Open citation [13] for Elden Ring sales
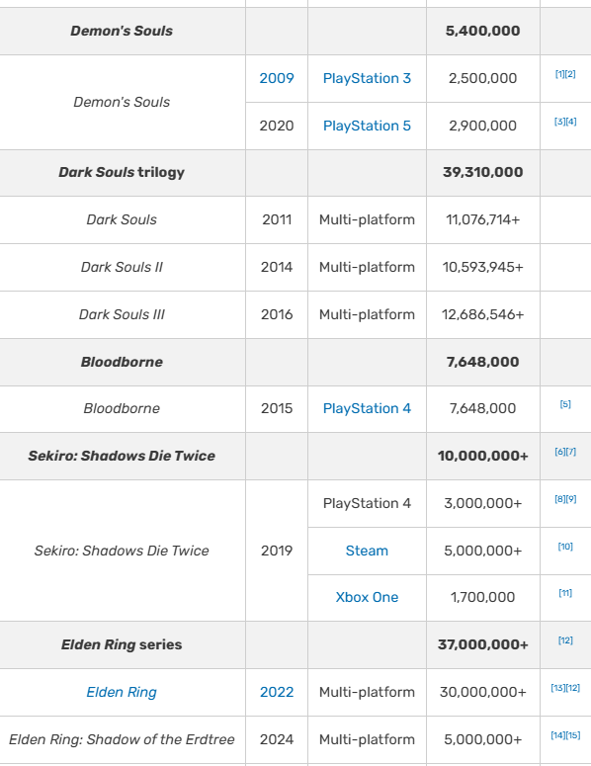 (x=557, y=688)
